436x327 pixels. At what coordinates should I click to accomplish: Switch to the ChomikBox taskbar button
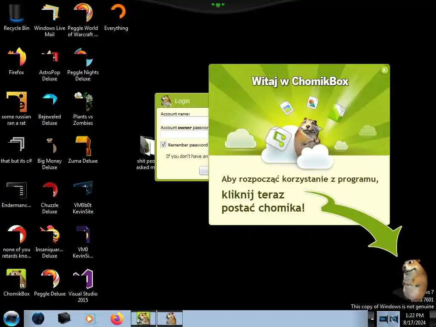pos(143,318)
